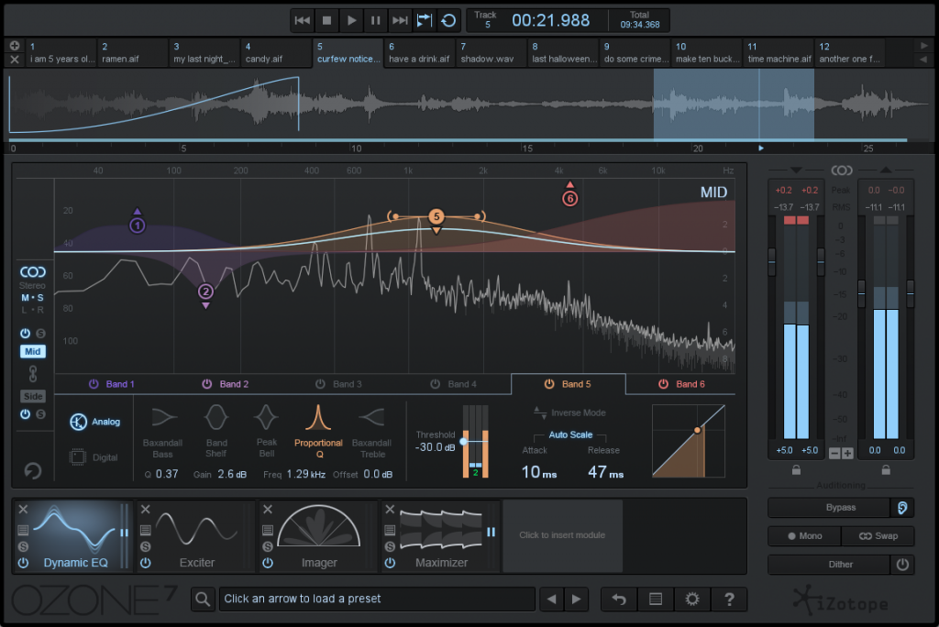This screenshot has width=939, height=627.
Task: Select the Baxandall Bass filter shape
Action: click(x=163, y=431)
